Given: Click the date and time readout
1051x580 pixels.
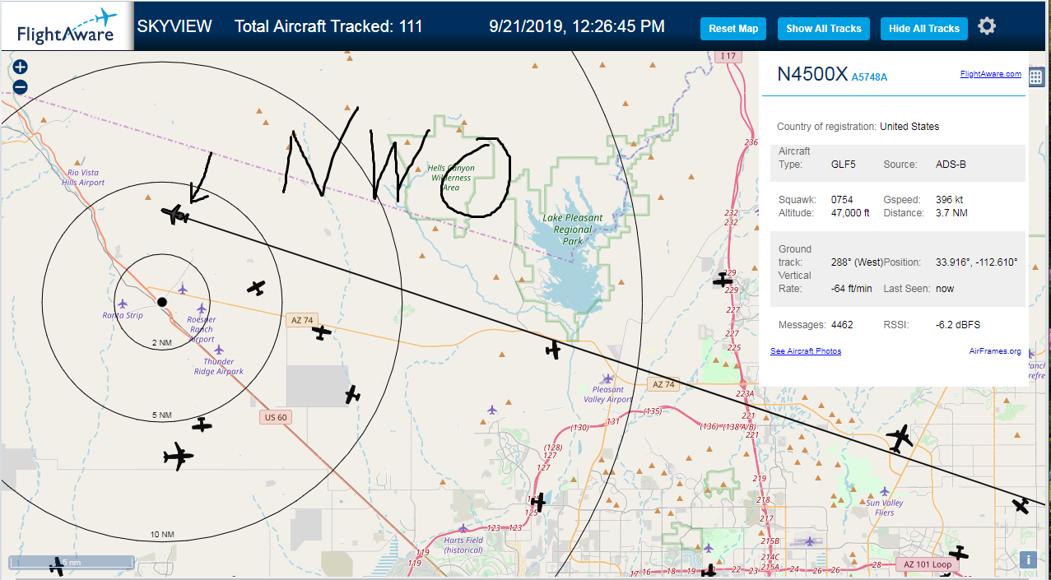Looking at the screenshot, I should coord(577,26).
